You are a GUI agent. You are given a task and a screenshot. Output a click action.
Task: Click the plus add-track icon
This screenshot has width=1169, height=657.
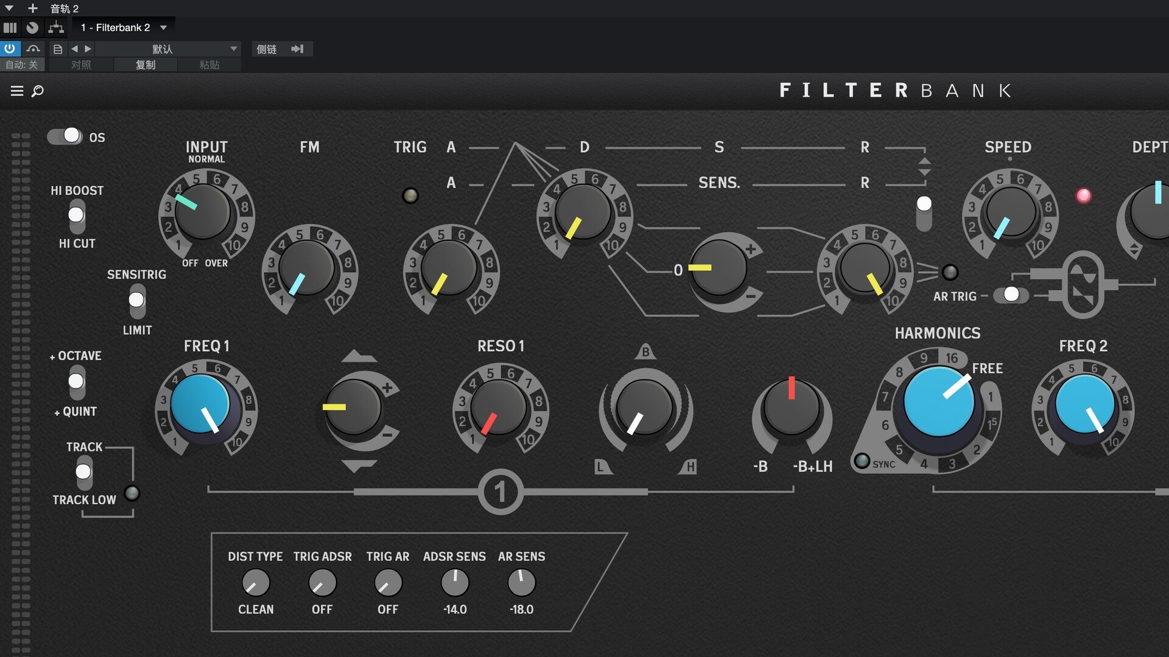click(33, 9)
